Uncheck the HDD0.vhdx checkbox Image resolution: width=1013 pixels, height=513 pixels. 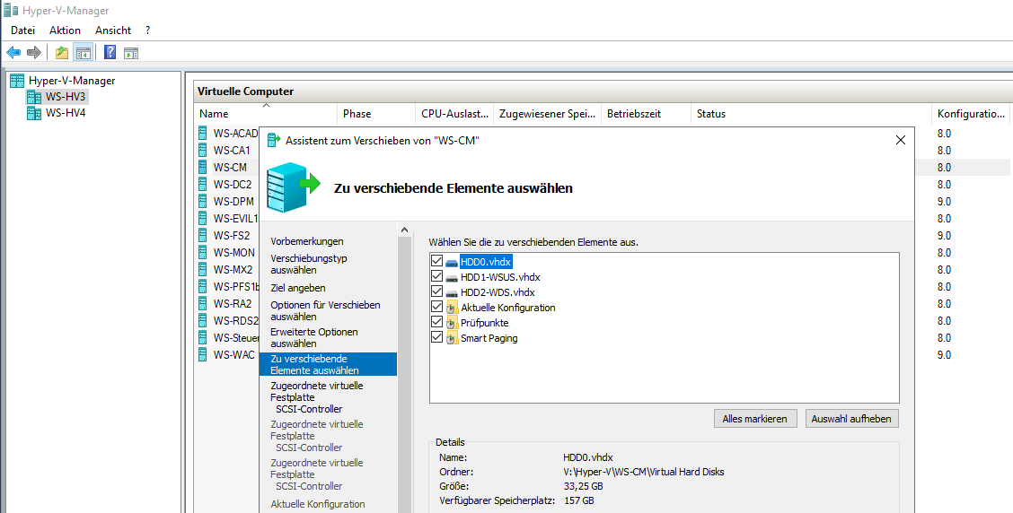pos(436,262)
